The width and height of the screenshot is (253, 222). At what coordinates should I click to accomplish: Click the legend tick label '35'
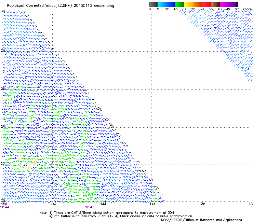tap(211, 9)
